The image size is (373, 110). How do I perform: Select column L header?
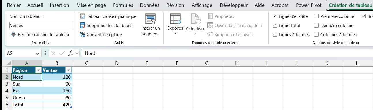tap(357, 63)
